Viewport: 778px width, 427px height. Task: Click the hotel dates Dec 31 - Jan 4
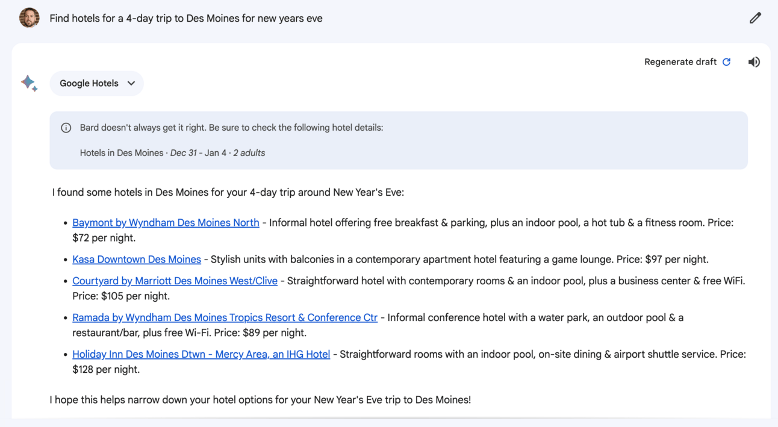click(x=198, y=153)
